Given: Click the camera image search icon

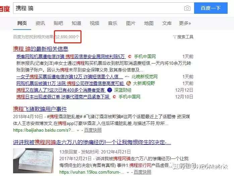Looking at the screenshot, I should coord(187,8).
